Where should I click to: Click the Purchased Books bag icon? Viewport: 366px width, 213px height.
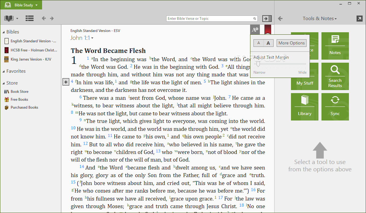coord(6,107)
